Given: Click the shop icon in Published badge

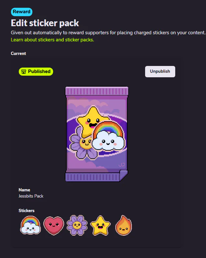Looking at the screenshot, I should 24,71.
